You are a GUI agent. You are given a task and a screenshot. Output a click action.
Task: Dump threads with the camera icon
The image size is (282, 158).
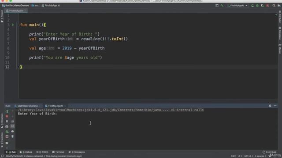pos(7,126)
